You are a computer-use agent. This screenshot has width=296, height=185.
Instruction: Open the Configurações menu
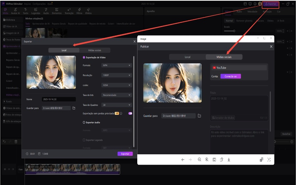coord(39,4)
